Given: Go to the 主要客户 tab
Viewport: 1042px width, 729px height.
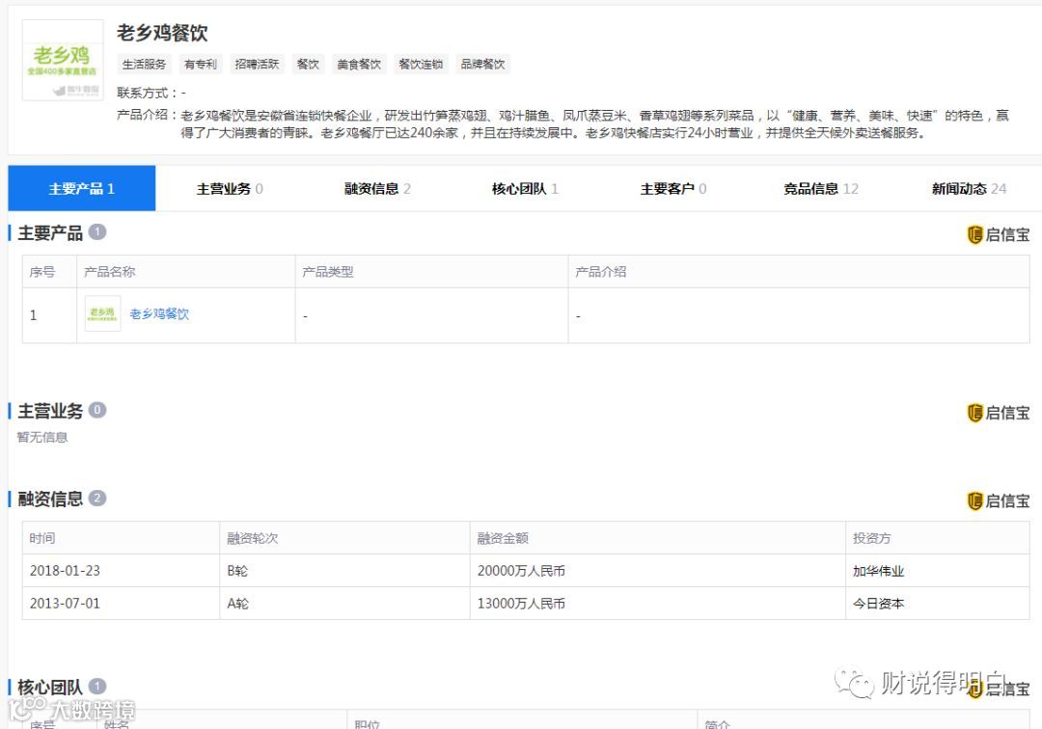Looking at the screenshot, I should click(x=672, y=189).
